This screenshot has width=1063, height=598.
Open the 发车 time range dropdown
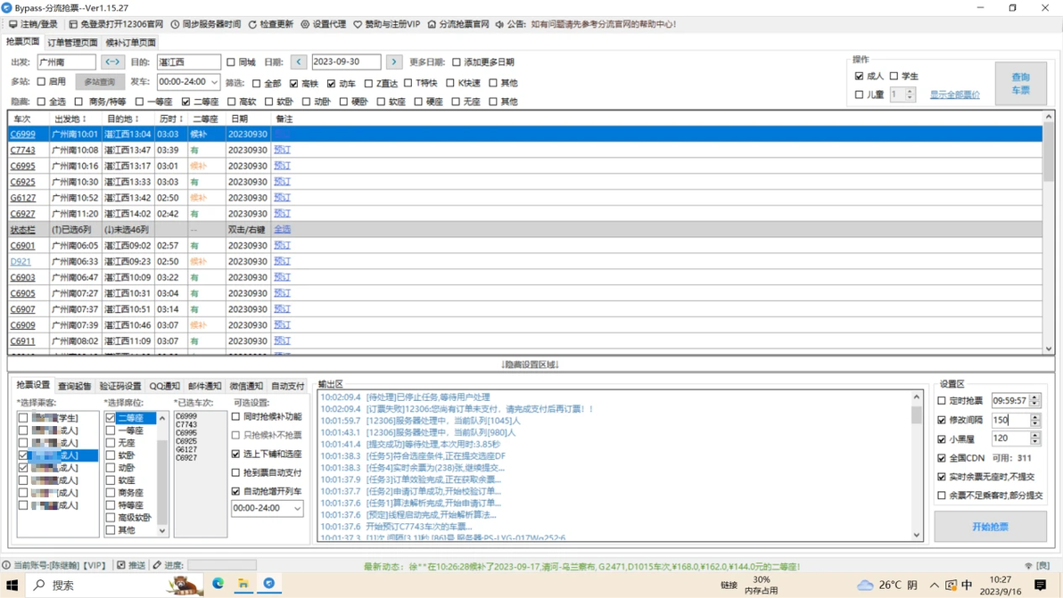(214, 82)
